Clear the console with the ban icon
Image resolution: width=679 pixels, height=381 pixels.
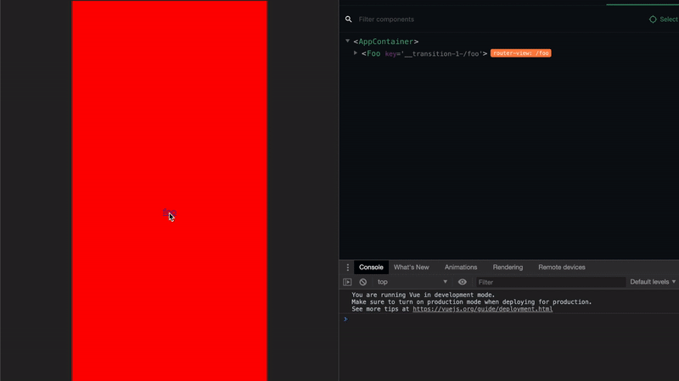(x=363, y=282)
